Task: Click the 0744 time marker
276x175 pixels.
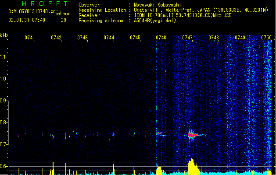Action: point(109,38)
